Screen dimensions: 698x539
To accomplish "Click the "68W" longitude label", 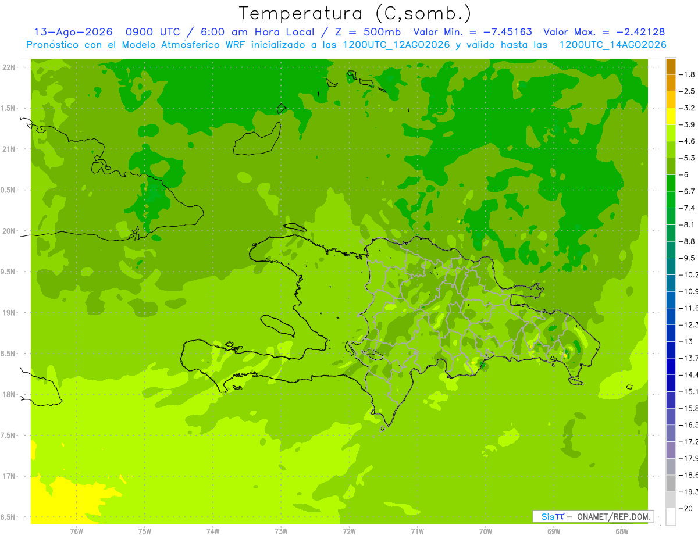I will tap(622, 531).
